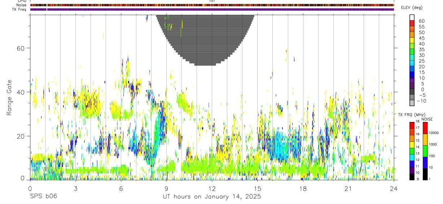Screen dimensions: 443x204
Task: Click 'UT hours on January 14, 2025' axis title
Action: pyautogui.click(x=212, y=197)
